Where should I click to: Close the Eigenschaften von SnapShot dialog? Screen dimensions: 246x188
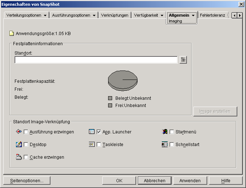click(x=241, y=4)
